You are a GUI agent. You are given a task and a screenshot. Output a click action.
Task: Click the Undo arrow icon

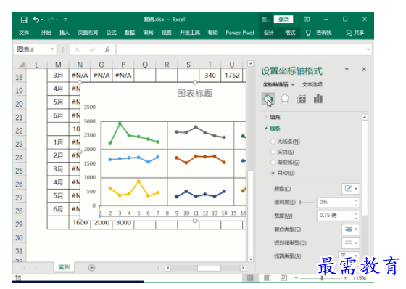(x=36, y=20)
